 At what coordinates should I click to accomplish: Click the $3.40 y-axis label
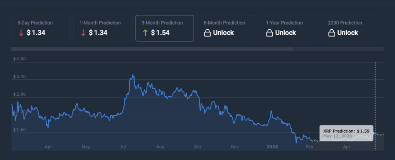(19, 77)
